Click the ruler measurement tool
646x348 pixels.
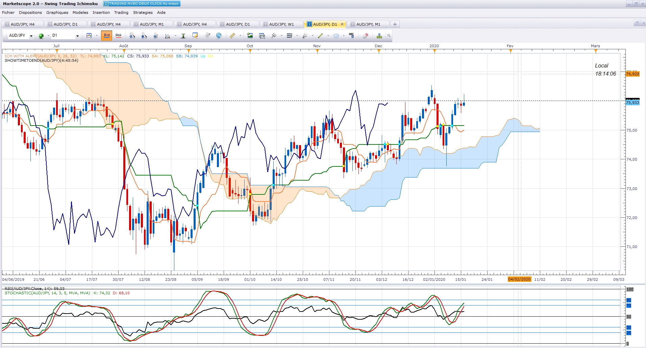pyautogui.click(x=232, y=36)
